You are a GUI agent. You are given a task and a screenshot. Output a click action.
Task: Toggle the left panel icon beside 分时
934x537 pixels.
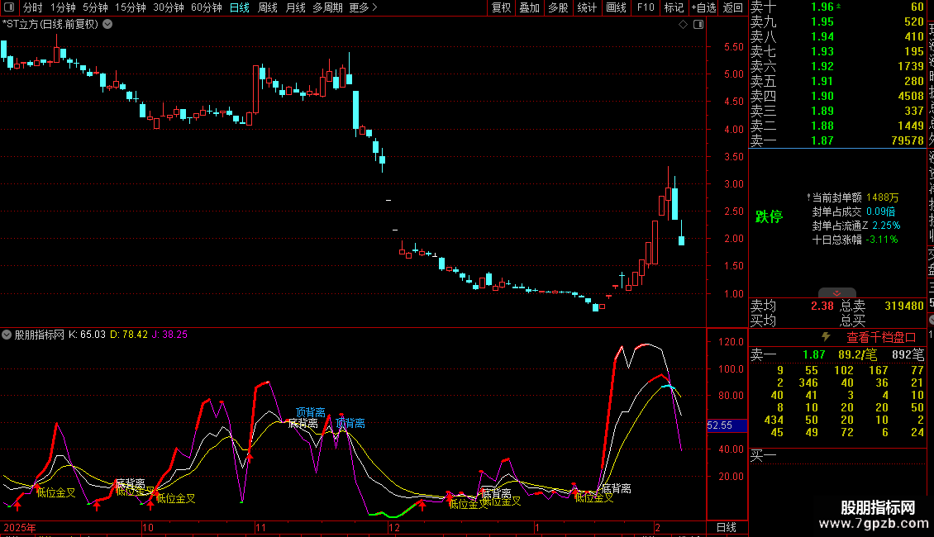pyautogui.click(x=9, y=7)
